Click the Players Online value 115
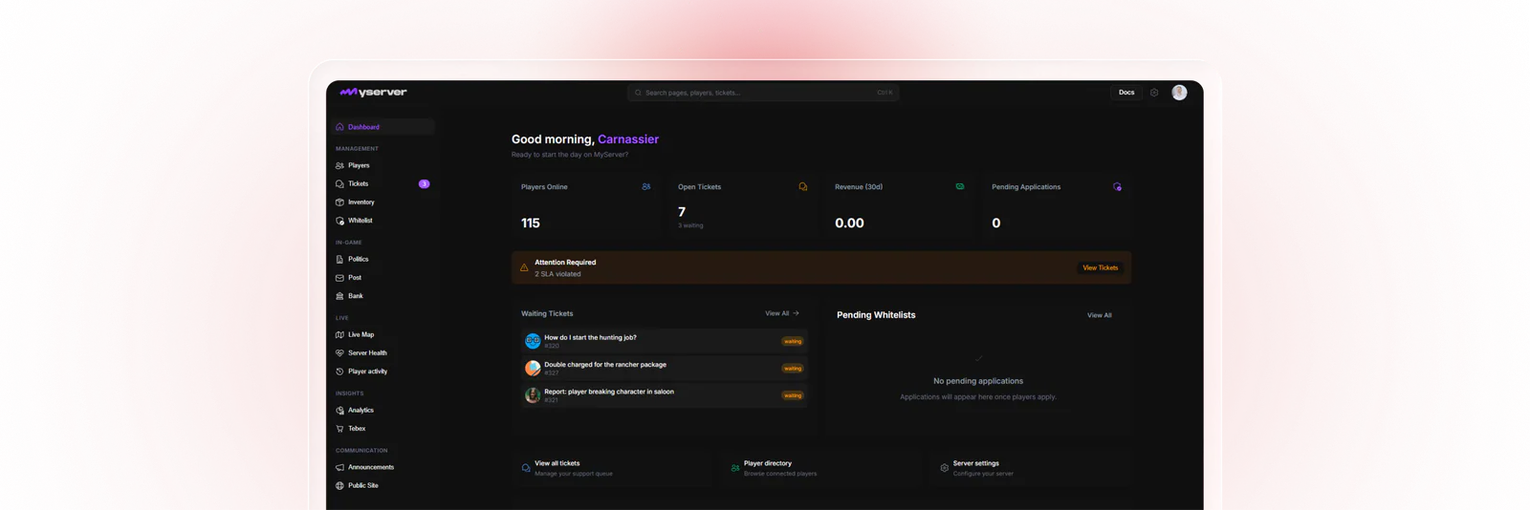This screenshot has height=510, width=1530. (531, 223)
